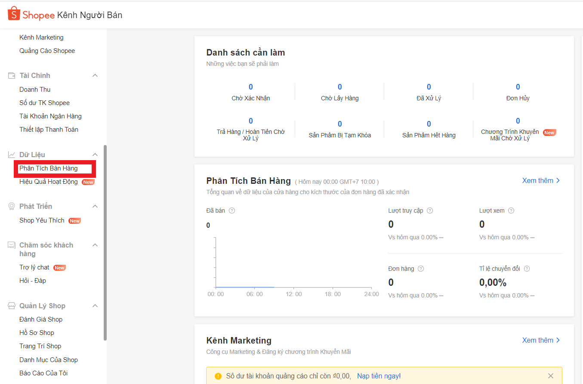Go to Số dư TK Shopee
The height and width of the screenshot is (384, 583).
tap(44, 103)
